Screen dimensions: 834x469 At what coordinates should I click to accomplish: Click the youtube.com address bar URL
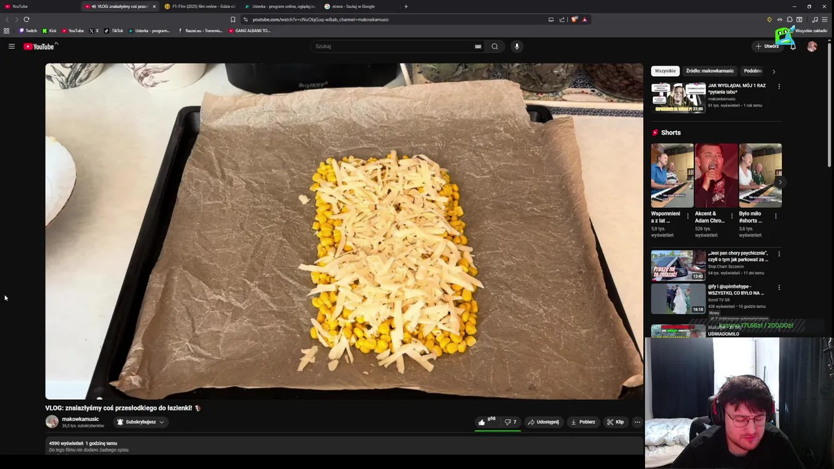pos(321,20)
